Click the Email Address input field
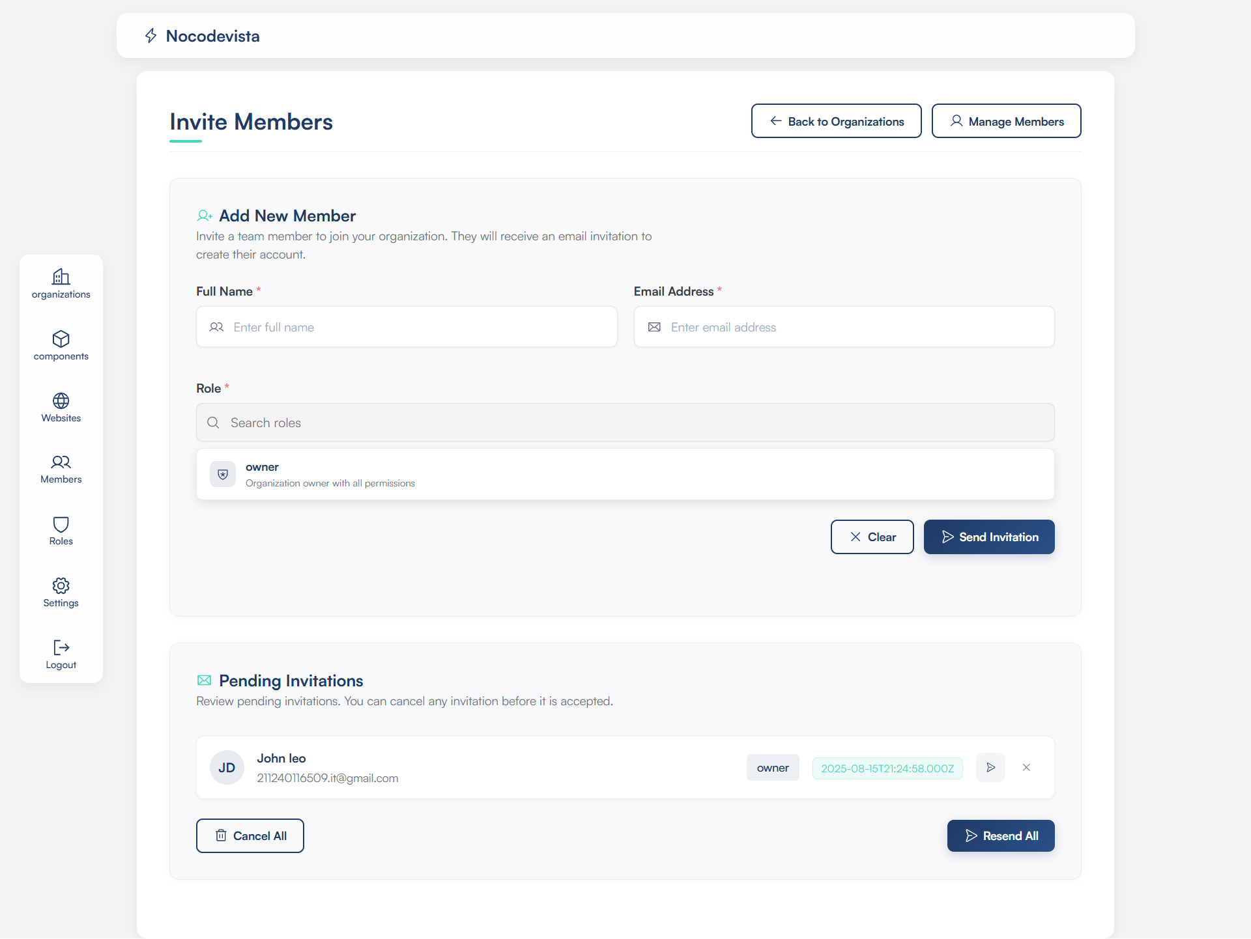The width and height of the screenshot is (1251, 939). coord(844,327)
